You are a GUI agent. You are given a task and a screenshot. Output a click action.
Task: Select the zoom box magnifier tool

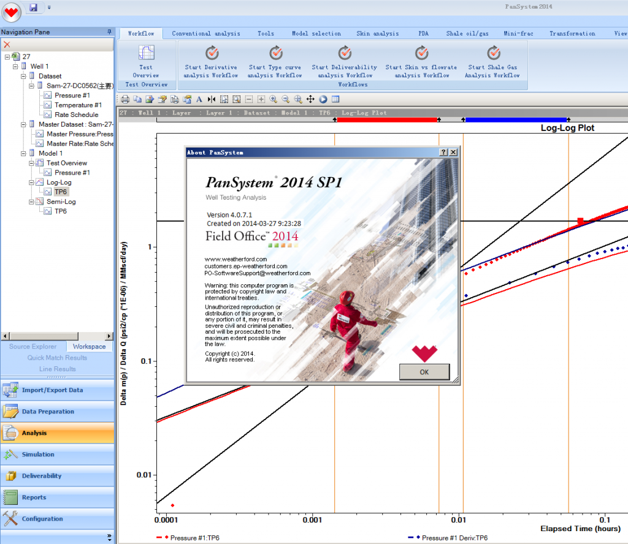(237, 99)
